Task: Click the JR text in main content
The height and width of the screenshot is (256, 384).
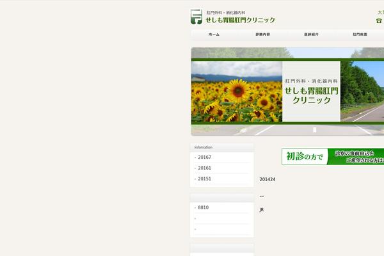Action: pyautogui.click(x=262, y=210)
